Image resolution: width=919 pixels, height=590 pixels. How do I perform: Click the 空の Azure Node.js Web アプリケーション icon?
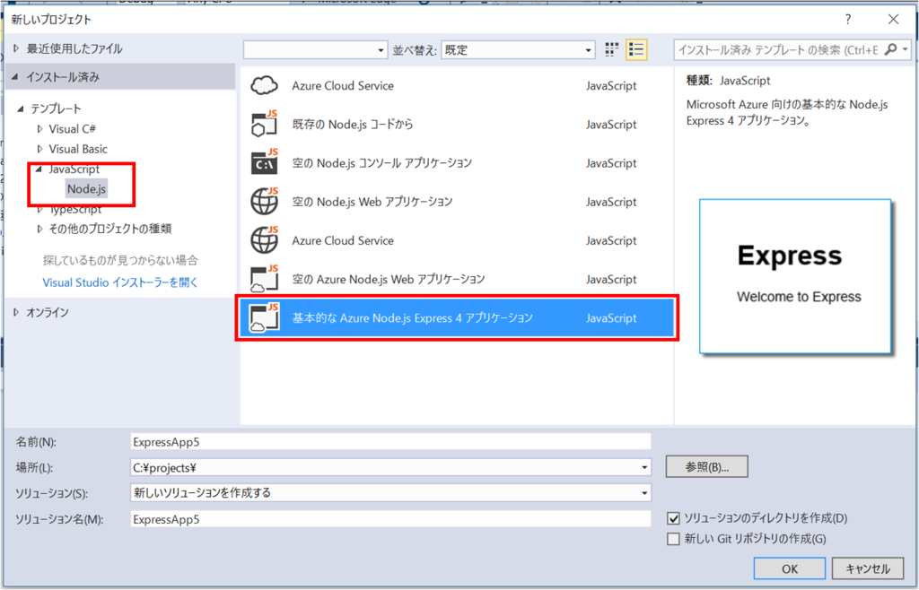[265, 279]
